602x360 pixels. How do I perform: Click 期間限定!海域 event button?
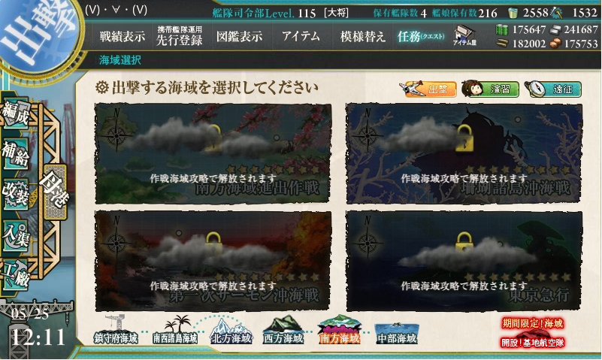(532, 323)
